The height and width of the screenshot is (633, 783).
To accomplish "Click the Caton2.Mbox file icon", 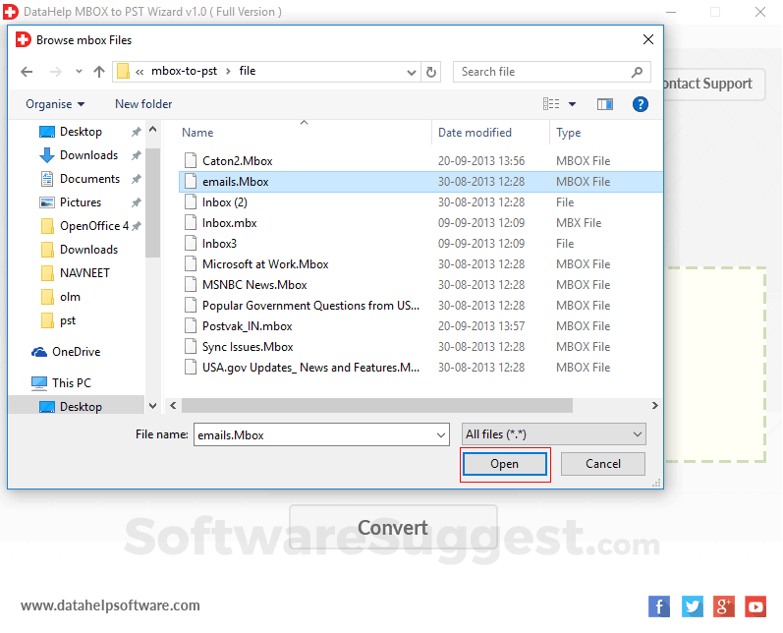I will point(191,160).
